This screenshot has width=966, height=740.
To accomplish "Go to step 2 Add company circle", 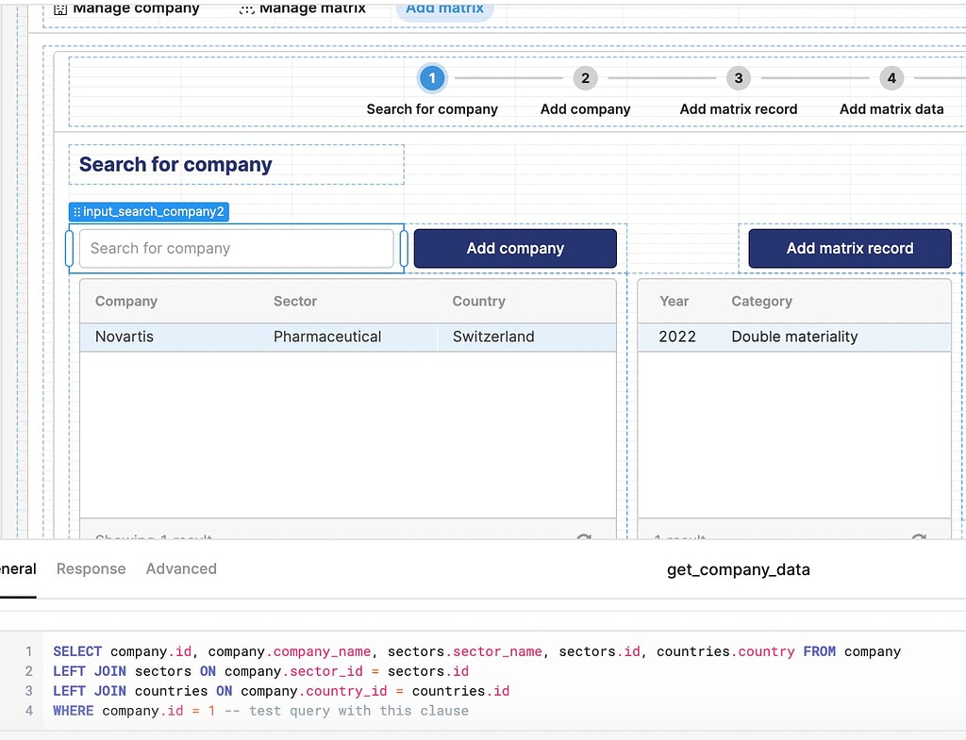I will pos(585,78).
